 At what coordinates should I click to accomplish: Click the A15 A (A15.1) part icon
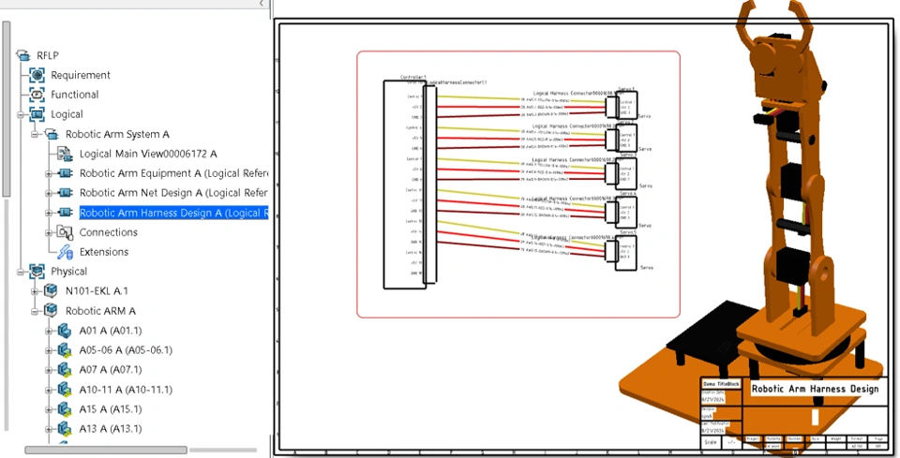tap(65, 409)
